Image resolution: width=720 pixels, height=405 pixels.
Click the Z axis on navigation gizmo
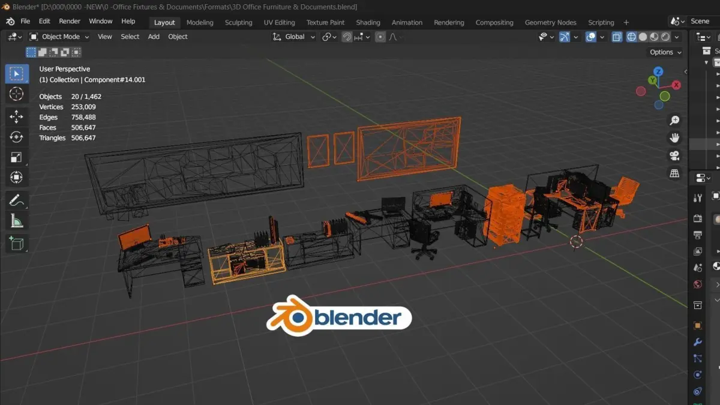pos(658,71)
